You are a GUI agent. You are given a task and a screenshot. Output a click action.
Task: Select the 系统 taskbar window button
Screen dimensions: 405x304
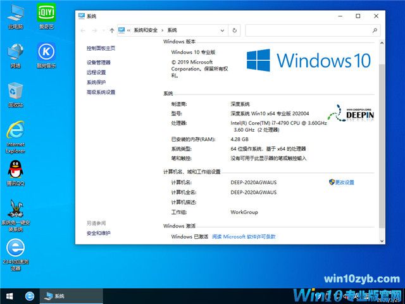(71, 296)
